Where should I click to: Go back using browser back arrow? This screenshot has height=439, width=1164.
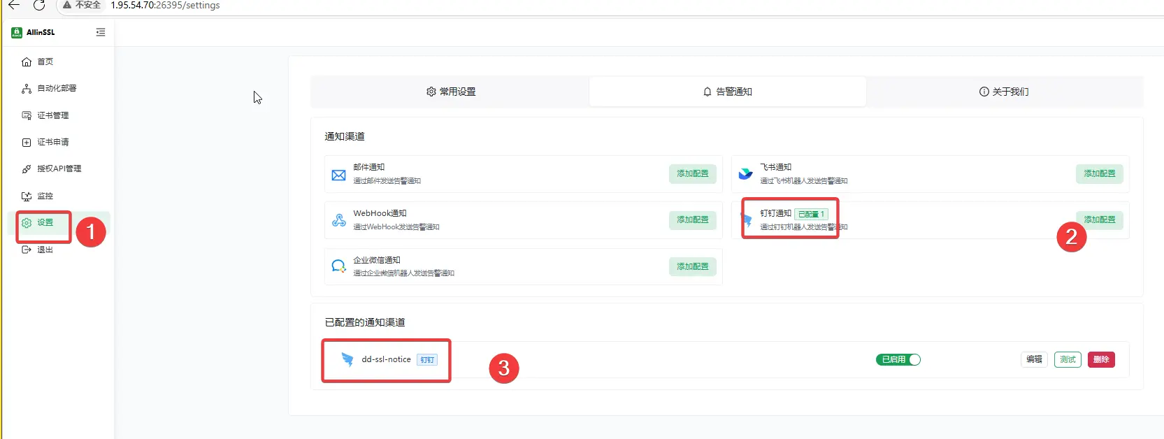pos(14,6)
